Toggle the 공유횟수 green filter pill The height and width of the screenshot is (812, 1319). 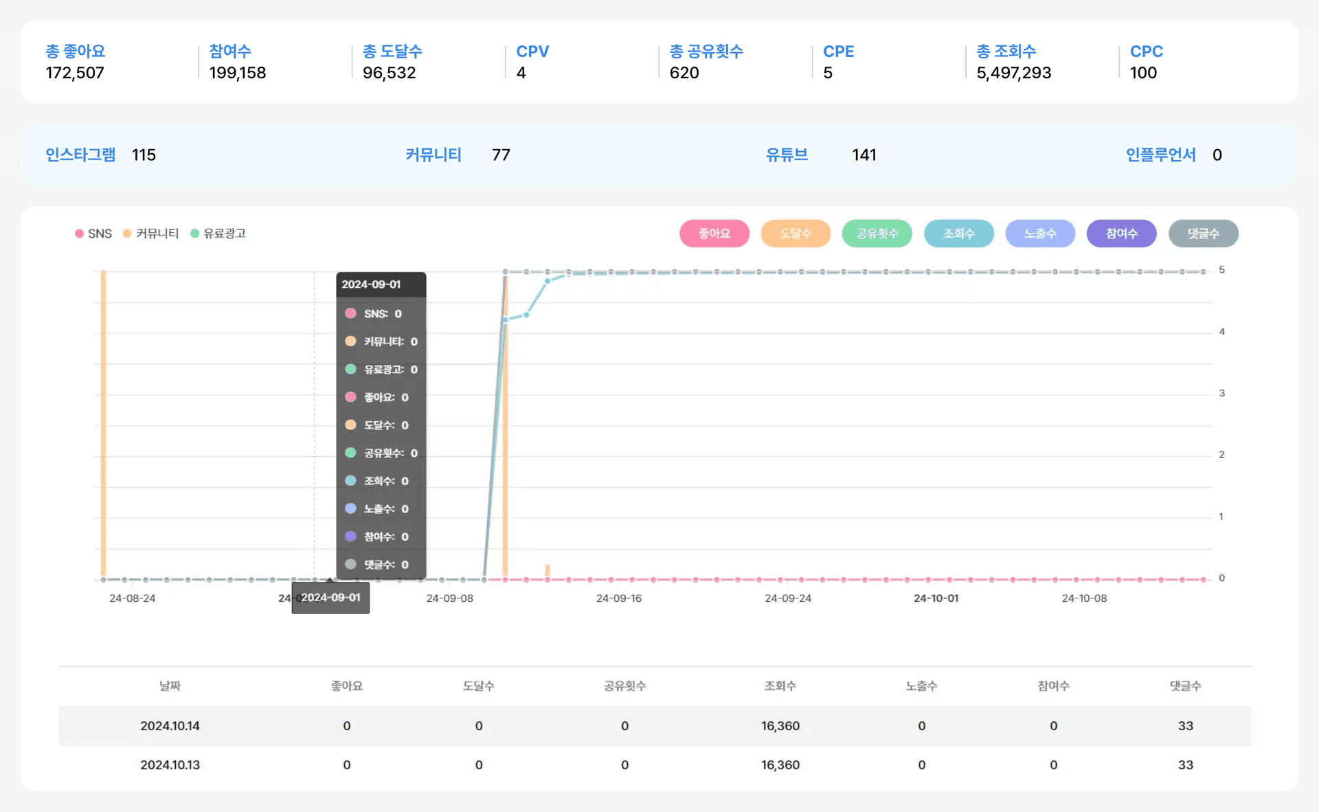click(877, 234)
